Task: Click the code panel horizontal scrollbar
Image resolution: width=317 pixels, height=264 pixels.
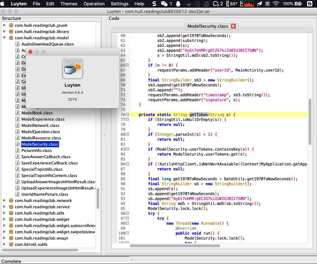Action: coord(175,246)
